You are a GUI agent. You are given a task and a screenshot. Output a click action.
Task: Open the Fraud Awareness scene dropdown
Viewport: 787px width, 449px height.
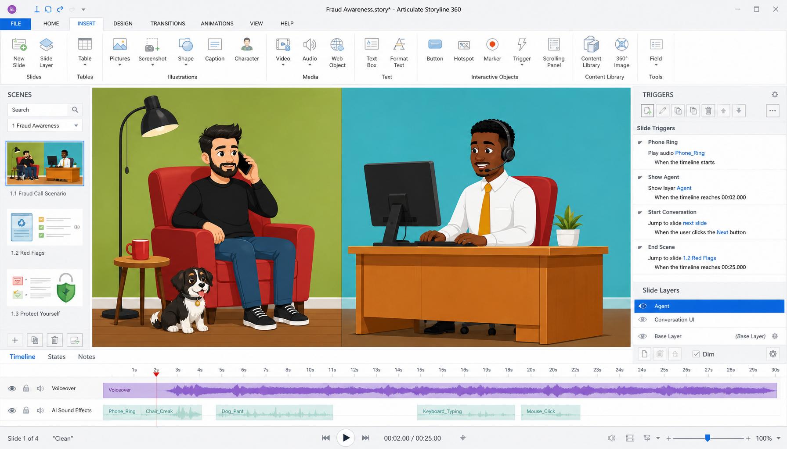coord(45,126)
